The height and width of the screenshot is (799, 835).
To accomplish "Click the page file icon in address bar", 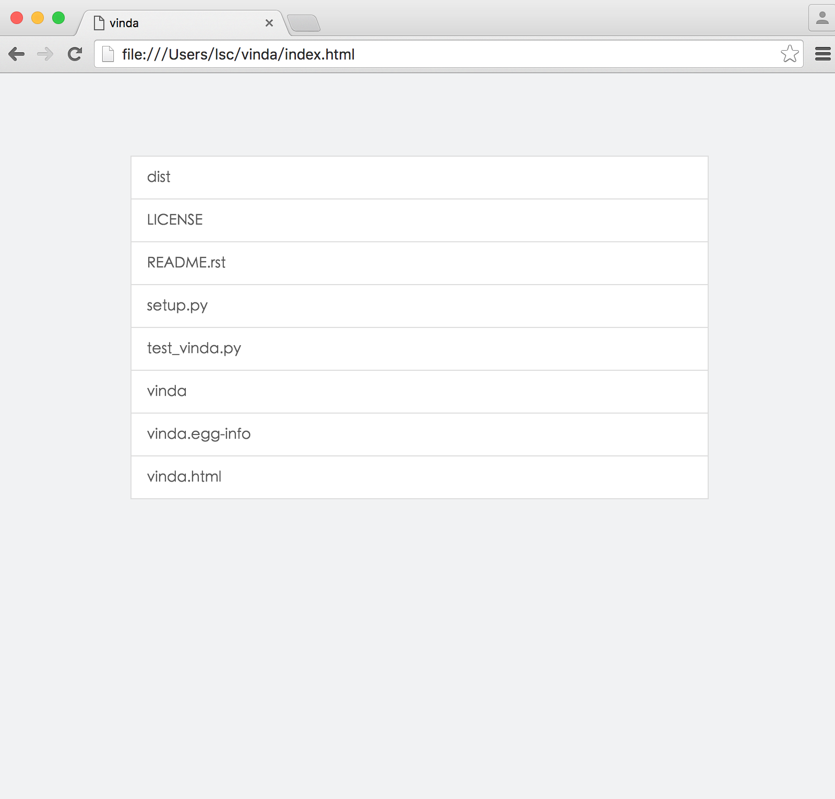I will point(108,54).
